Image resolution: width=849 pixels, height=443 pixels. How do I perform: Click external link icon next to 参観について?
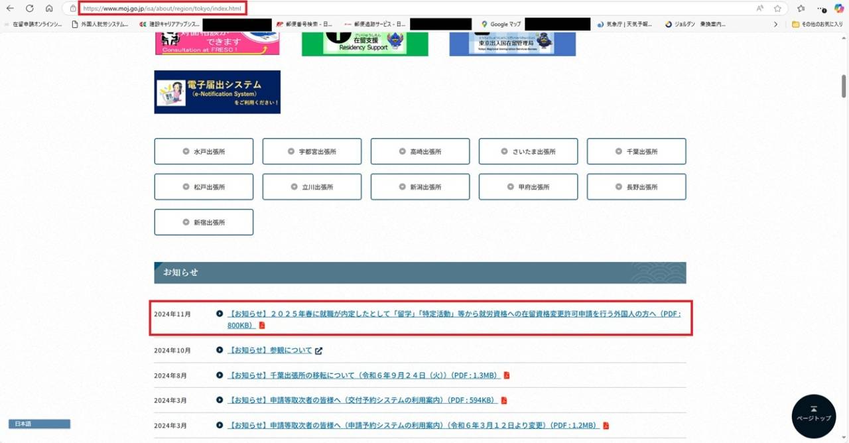point(318,351)
